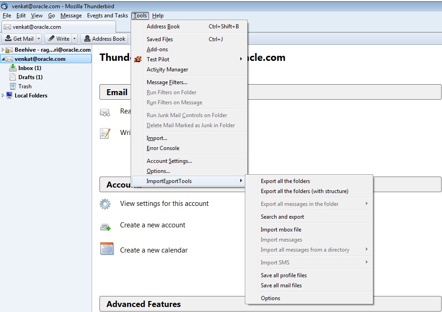Select Options in ImportExportTools submenu

309,298
